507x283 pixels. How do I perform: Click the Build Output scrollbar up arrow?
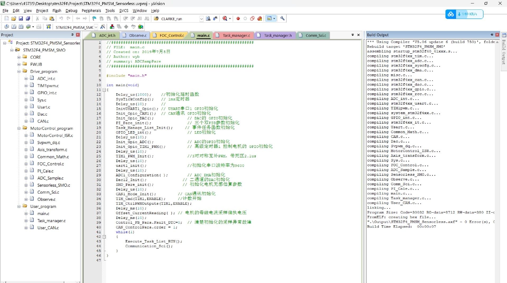click(x=497, y=42)
